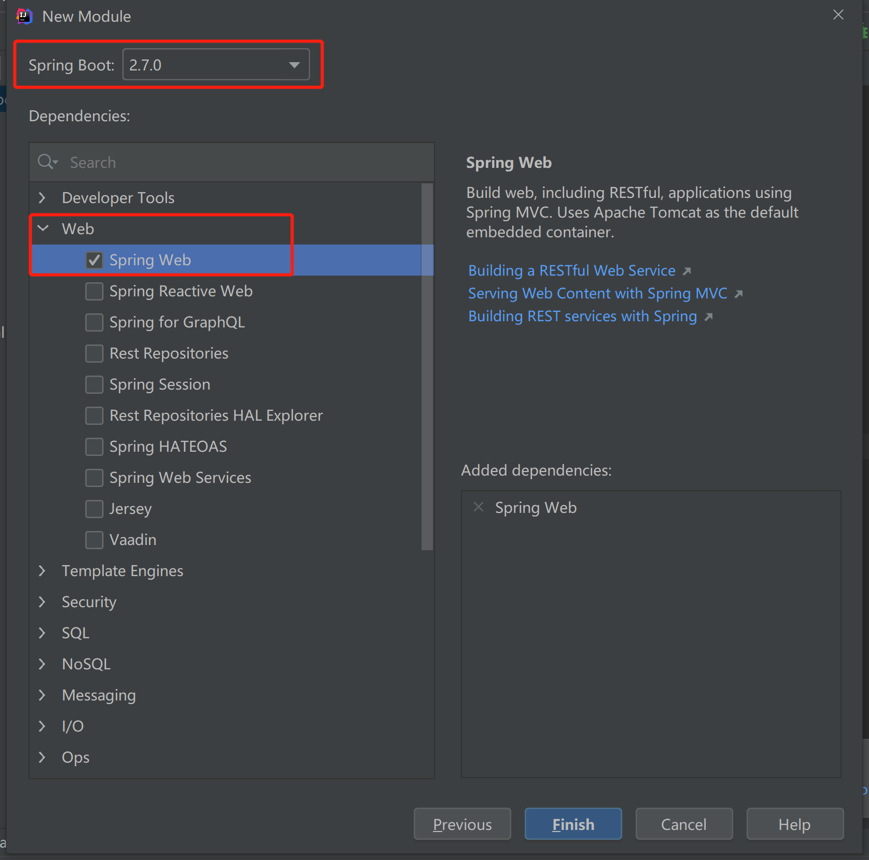This screenshot has width=869, height=860.
Task: Check the Spring for GraphQL checkbox
Action: coord(94,322)
